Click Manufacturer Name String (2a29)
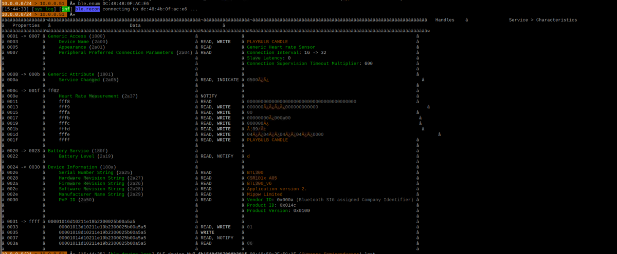This screenshot has width=617, height=254. click(101, 194)
